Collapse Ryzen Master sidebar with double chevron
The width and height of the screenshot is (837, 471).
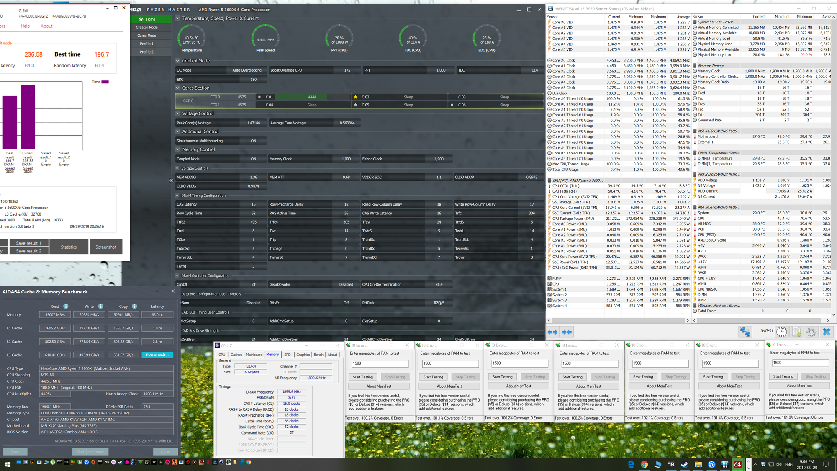(171, 180)
